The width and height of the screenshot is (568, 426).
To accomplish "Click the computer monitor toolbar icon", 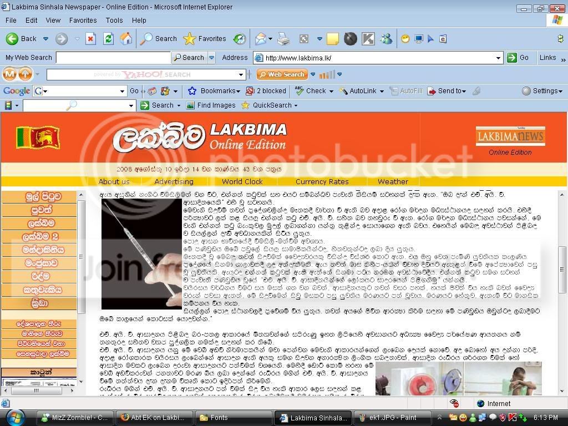I will coord(419,39).
